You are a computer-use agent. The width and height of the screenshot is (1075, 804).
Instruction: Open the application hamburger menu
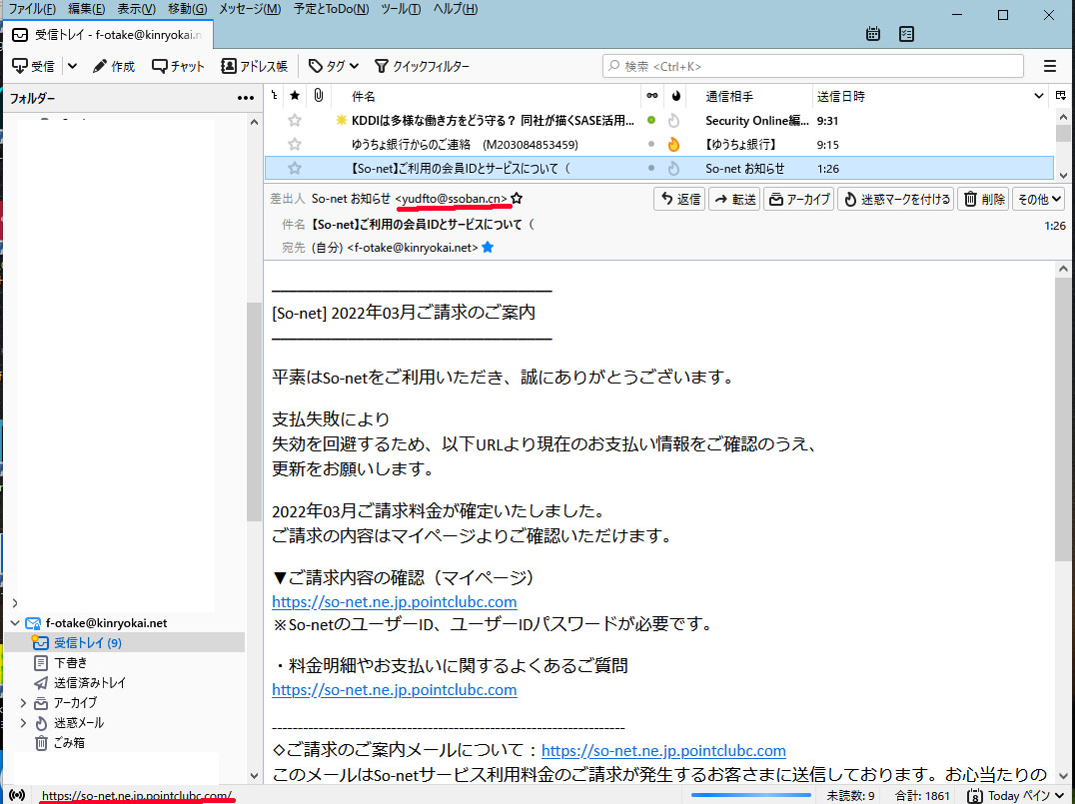(1050, 66)
